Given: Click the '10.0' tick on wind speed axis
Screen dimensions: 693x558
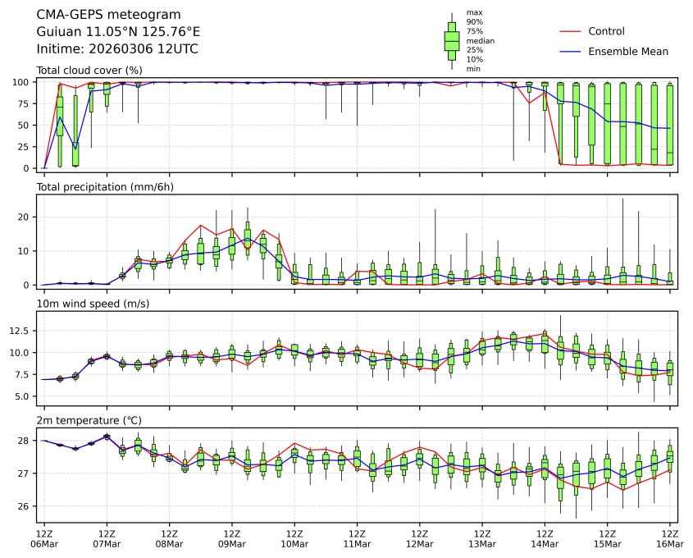Looking at the screenshot, I should click(20, 353).
